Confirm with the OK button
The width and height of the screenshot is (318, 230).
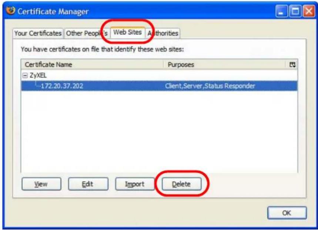click(287, 213)
